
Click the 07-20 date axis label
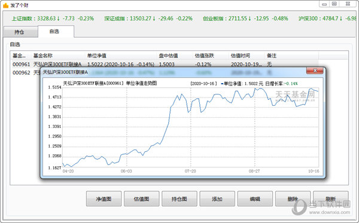pos(190,171)
